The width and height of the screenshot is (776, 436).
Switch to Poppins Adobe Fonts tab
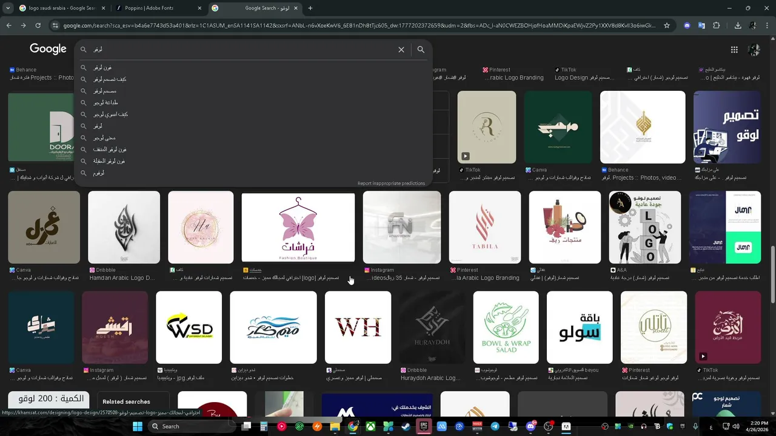point(159,8)
